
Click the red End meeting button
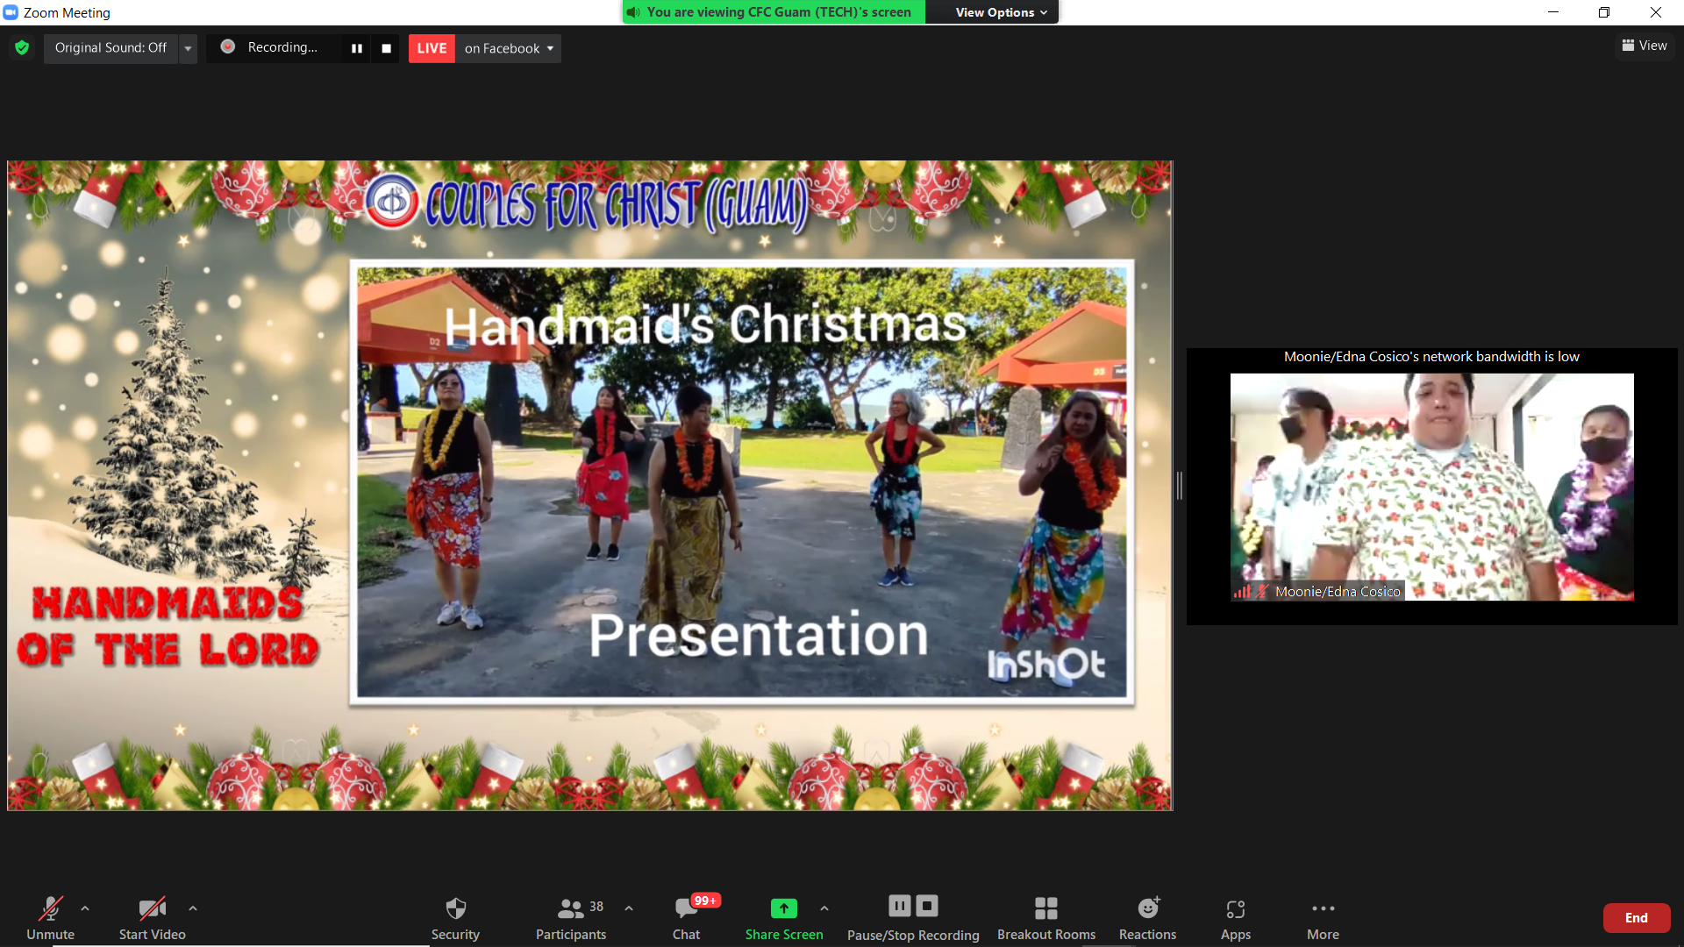[x=1637, y=918]
